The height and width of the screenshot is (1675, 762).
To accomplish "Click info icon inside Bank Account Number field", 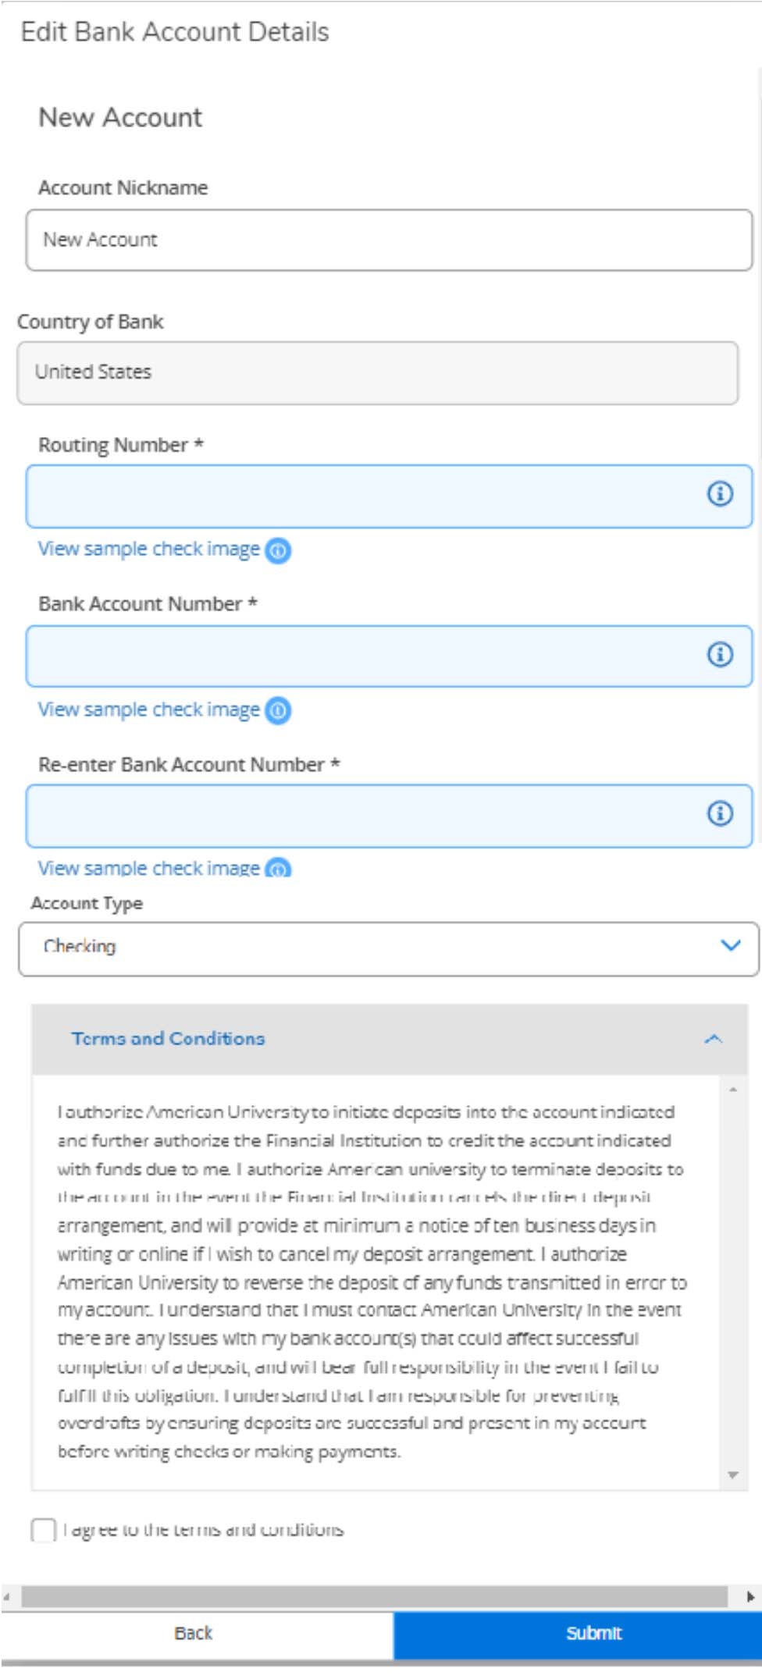I will tap(720, 654).
